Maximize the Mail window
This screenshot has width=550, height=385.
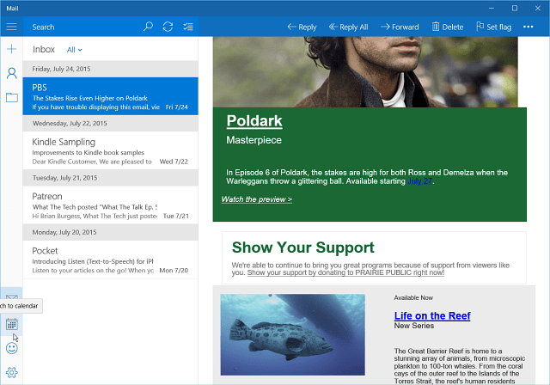pyautogui.click(x=515, y=8)
